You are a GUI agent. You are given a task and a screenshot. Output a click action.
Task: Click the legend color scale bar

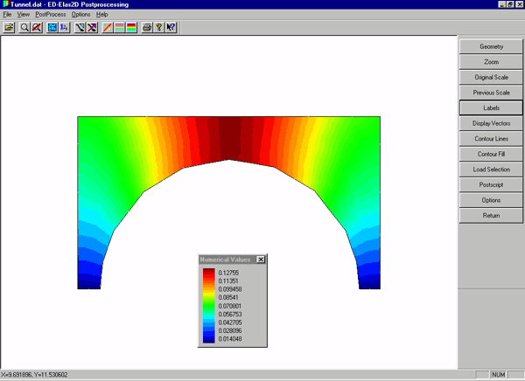coord(208,305)
